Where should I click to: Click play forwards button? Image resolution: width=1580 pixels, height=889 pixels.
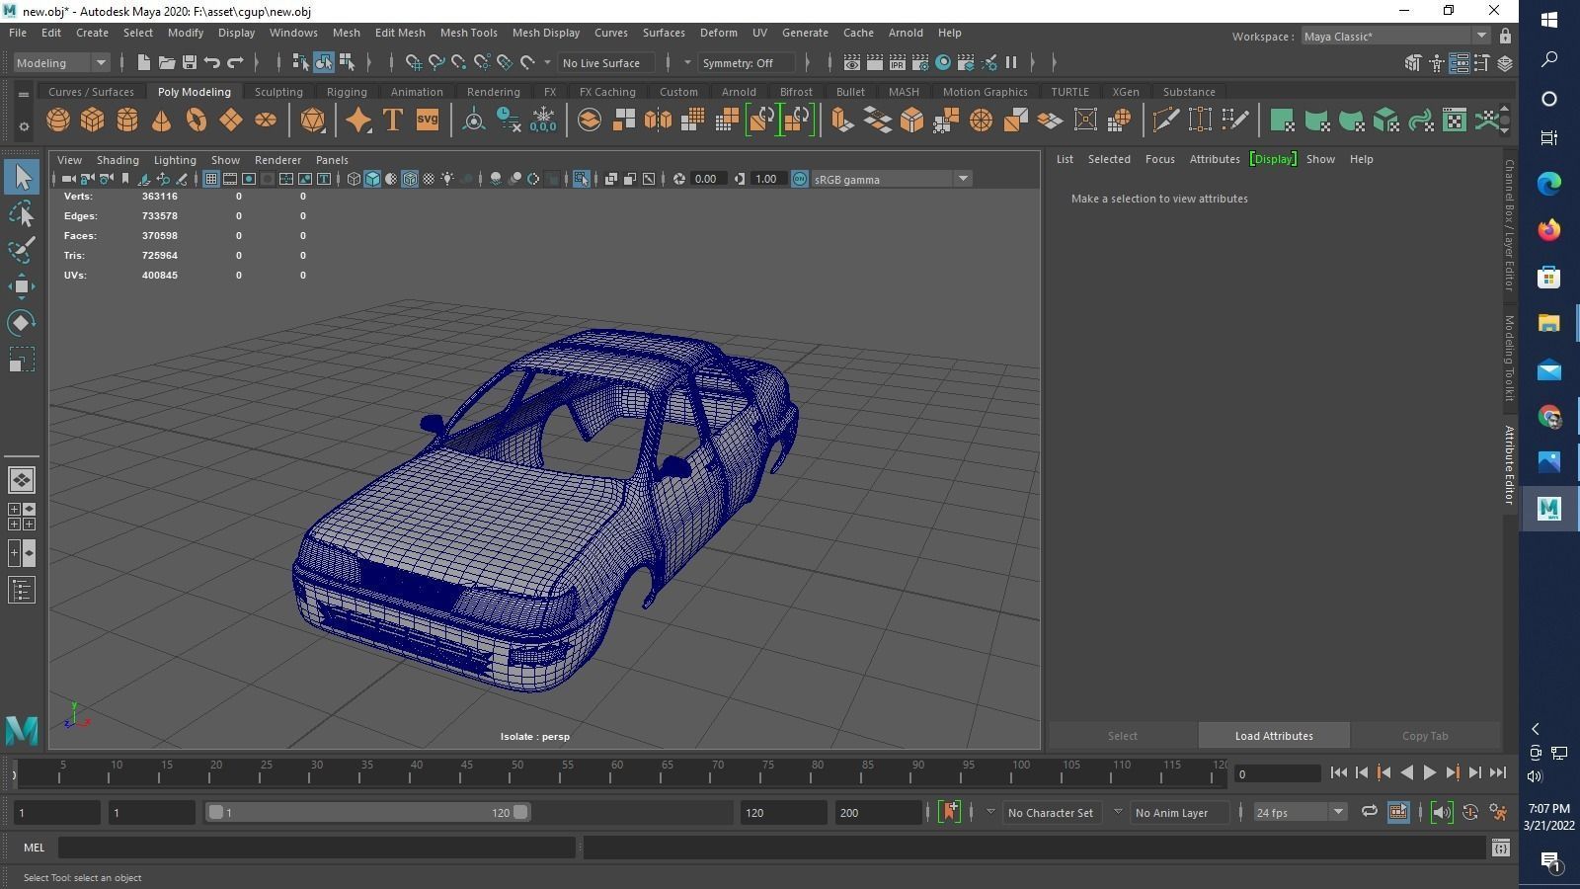click(1429, 773)
